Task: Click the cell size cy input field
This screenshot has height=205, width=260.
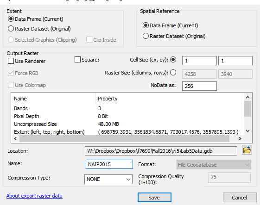Action: tap(235, 61)
